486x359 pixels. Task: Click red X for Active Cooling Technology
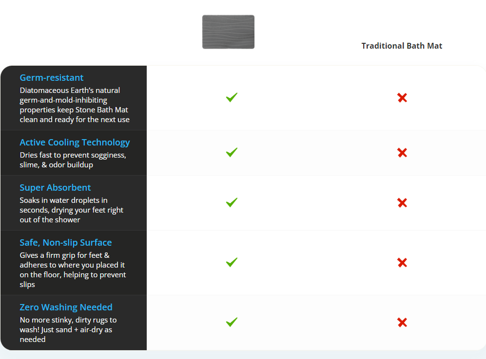pyautogui.click(x=402, y=153)
